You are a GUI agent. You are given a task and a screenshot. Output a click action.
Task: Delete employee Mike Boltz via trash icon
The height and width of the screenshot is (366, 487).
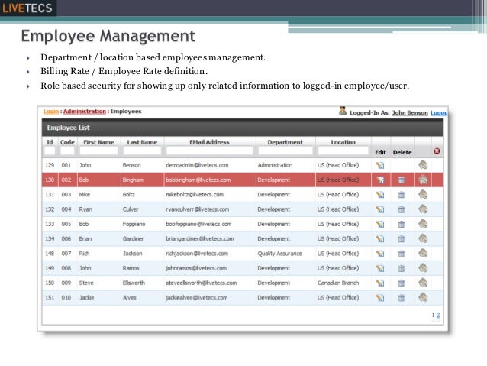click(x=402, y=195)
